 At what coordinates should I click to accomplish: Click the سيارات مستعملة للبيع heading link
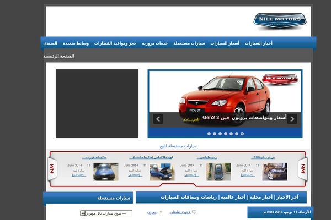point(178,146)
